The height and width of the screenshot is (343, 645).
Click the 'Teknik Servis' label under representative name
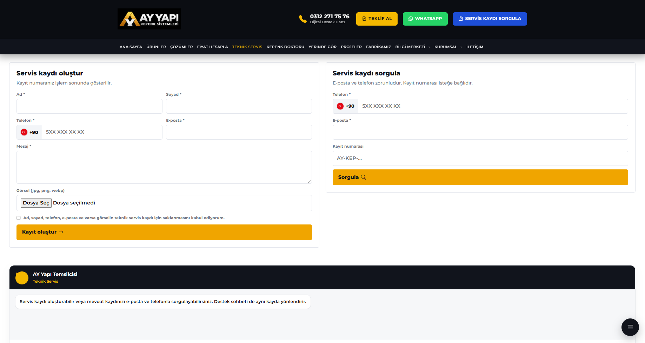[x=46, y=281]
